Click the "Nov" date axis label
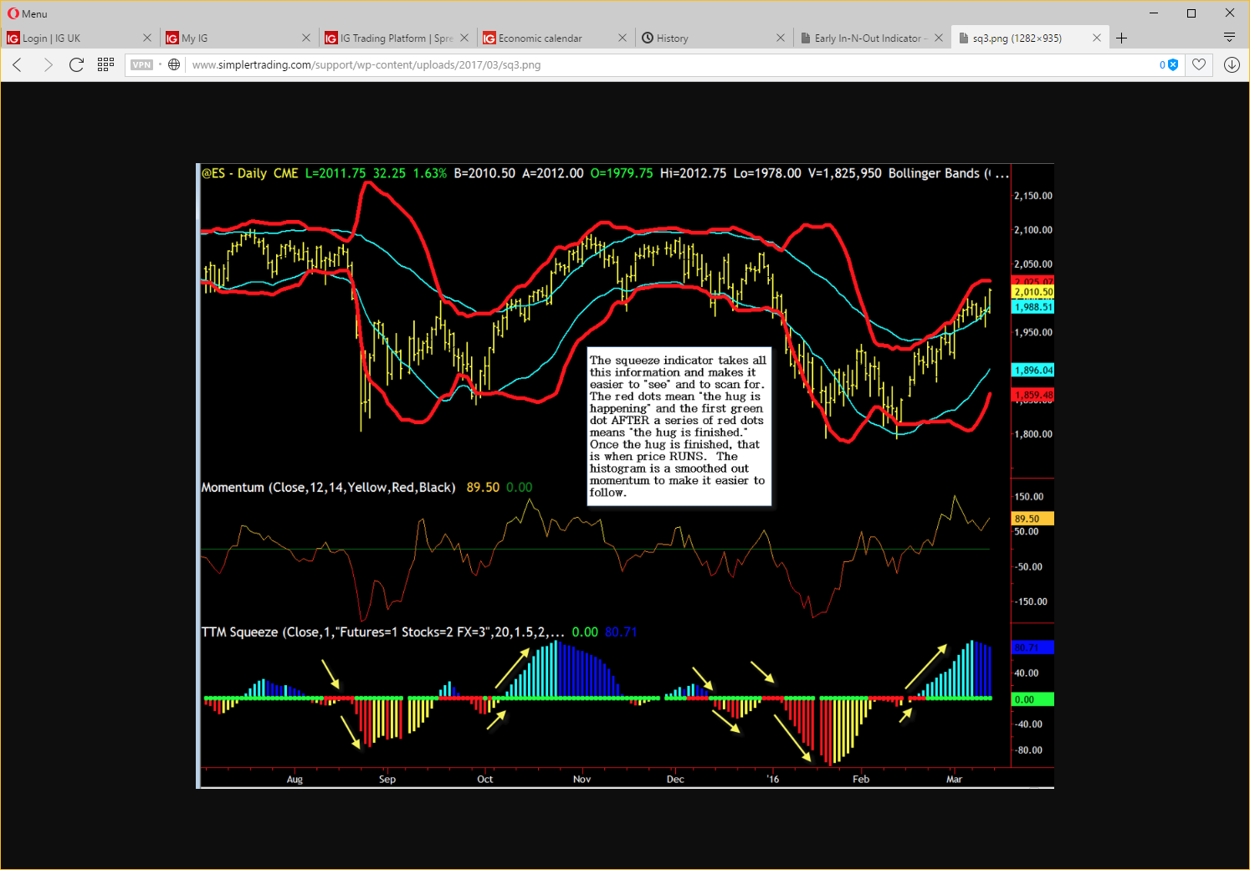The height and width of the screenshot is (870, 1250). coord(582,779)
